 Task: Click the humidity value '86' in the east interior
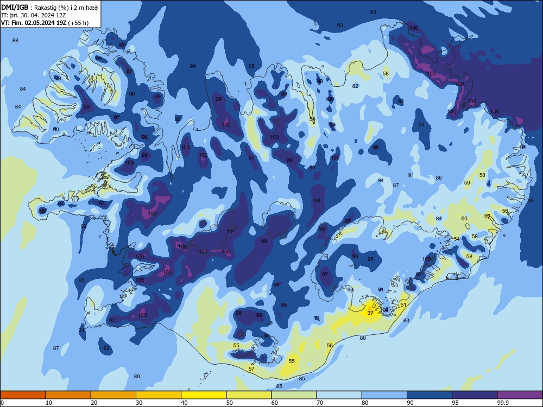tap(439, 177)
